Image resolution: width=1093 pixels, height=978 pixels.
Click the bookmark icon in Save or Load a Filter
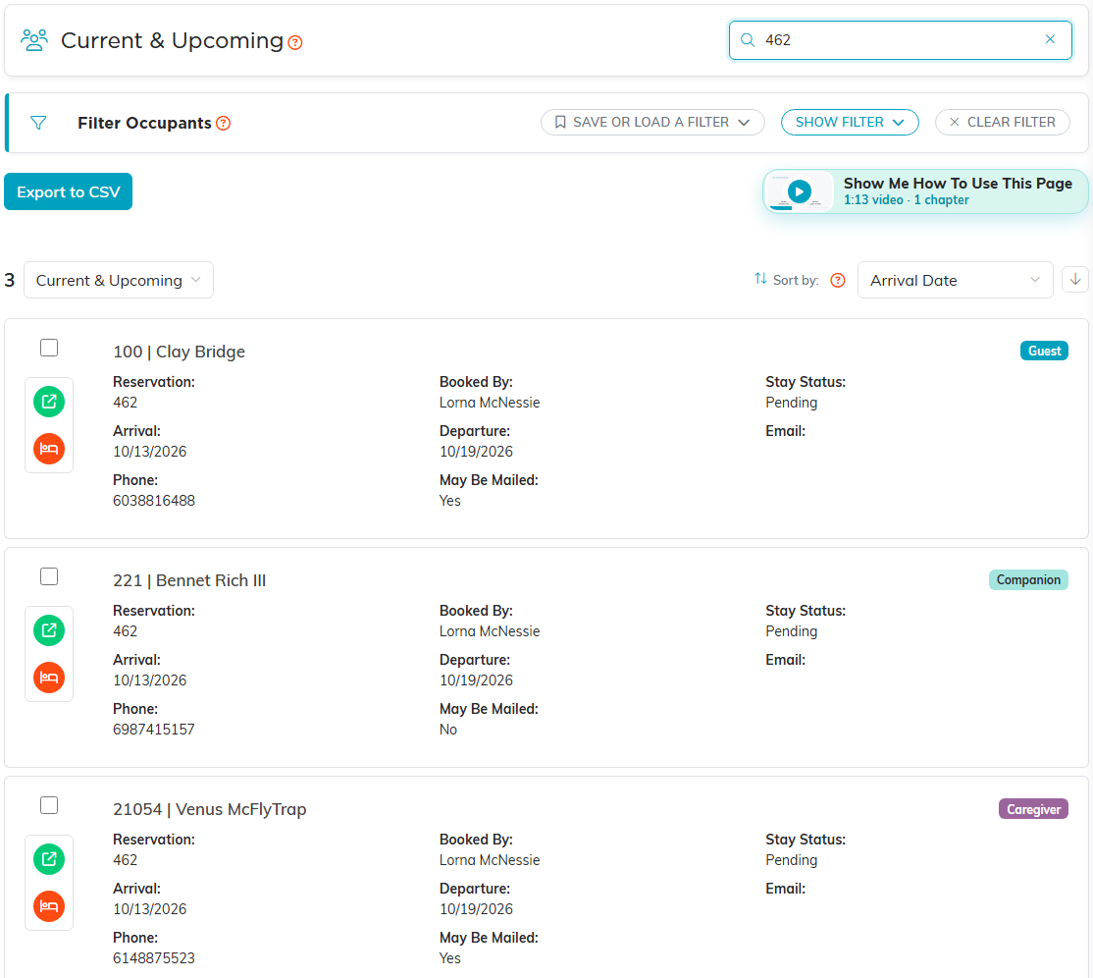coord(559,122)
